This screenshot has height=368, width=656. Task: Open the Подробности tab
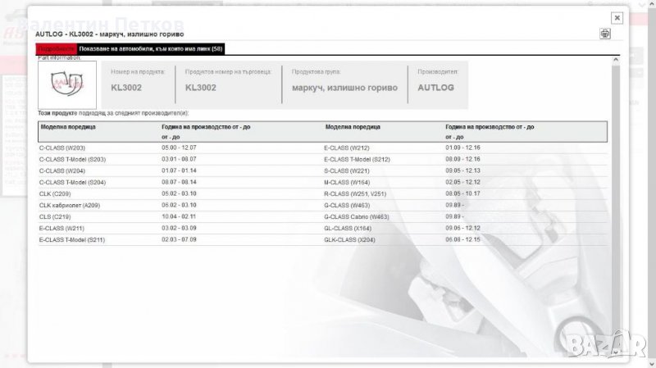click(x=57, y=49)
